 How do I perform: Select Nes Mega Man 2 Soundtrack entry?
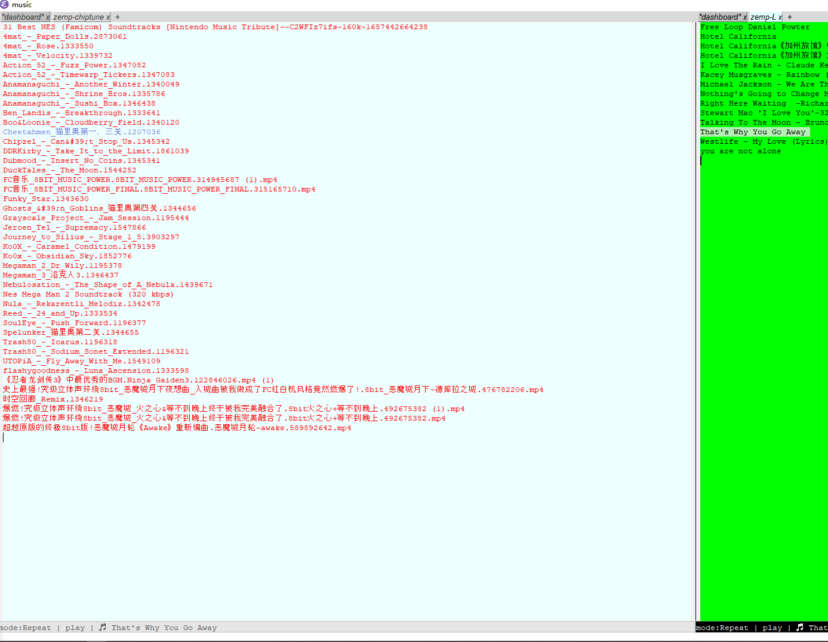point(88,294)
